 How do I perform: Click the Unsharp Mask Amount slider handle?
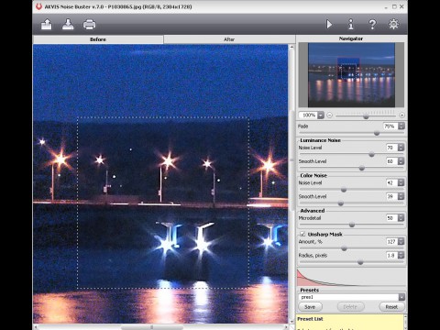[344, 248]
